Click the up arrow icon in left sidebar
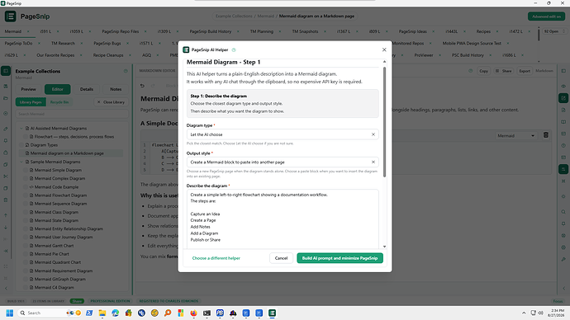Viewport: 570px width, 320px height. coord(6,215)
